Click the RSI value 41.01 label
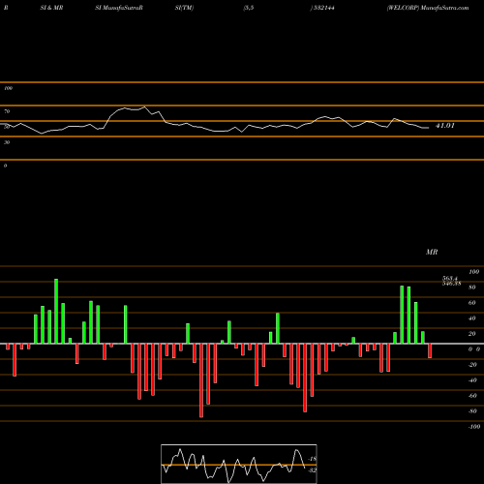Viewport: 484px width, 484px height. (445, 126)
